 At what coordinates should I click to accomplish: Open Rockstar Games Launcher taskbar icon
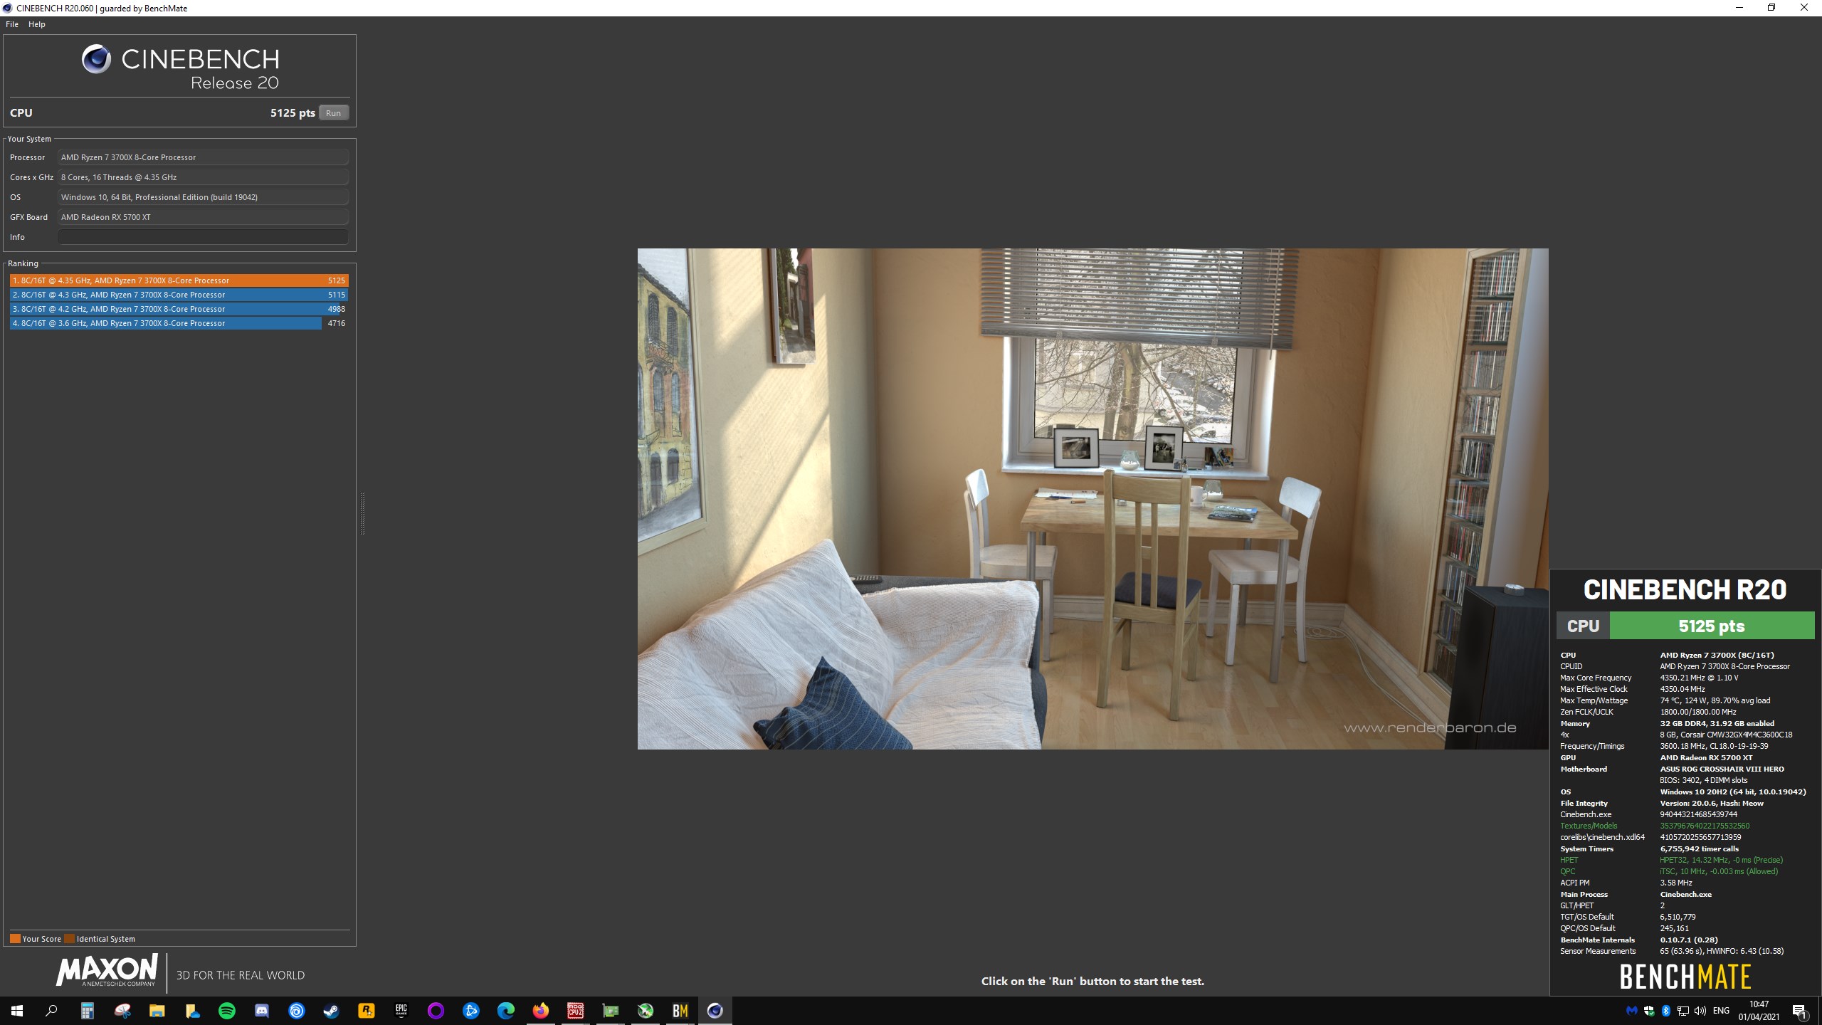367,1010
